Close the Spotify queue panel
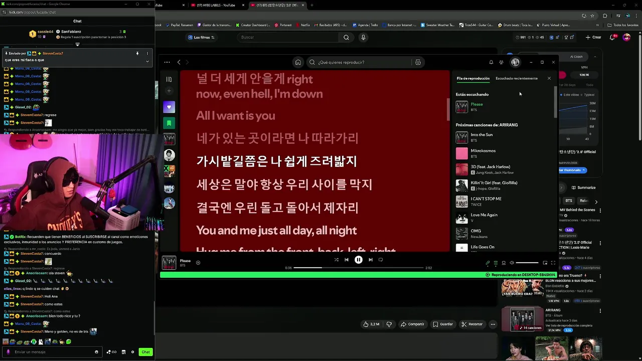Image resolution: width=642 pixels, height=361 pixels. click(549, 78)
